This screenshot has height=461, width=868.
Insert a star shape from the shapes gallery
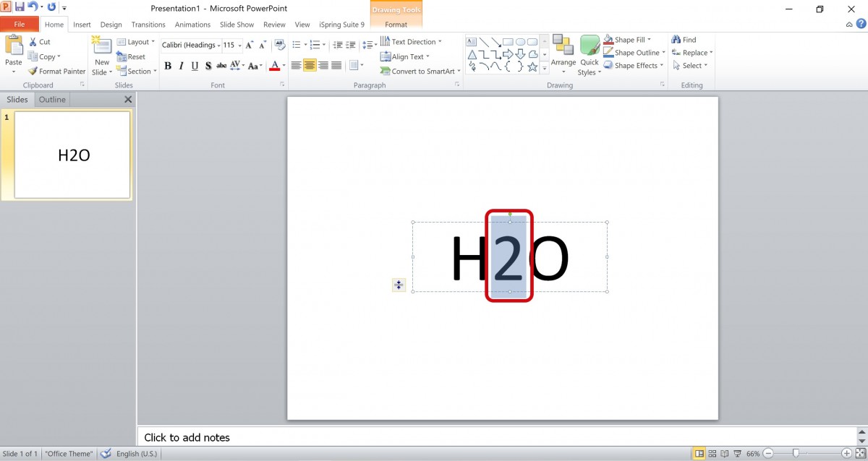pos(533,67)
